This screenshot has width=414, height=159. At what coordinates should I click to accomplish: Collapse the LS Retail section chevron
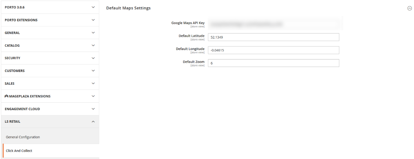(93, 122)
